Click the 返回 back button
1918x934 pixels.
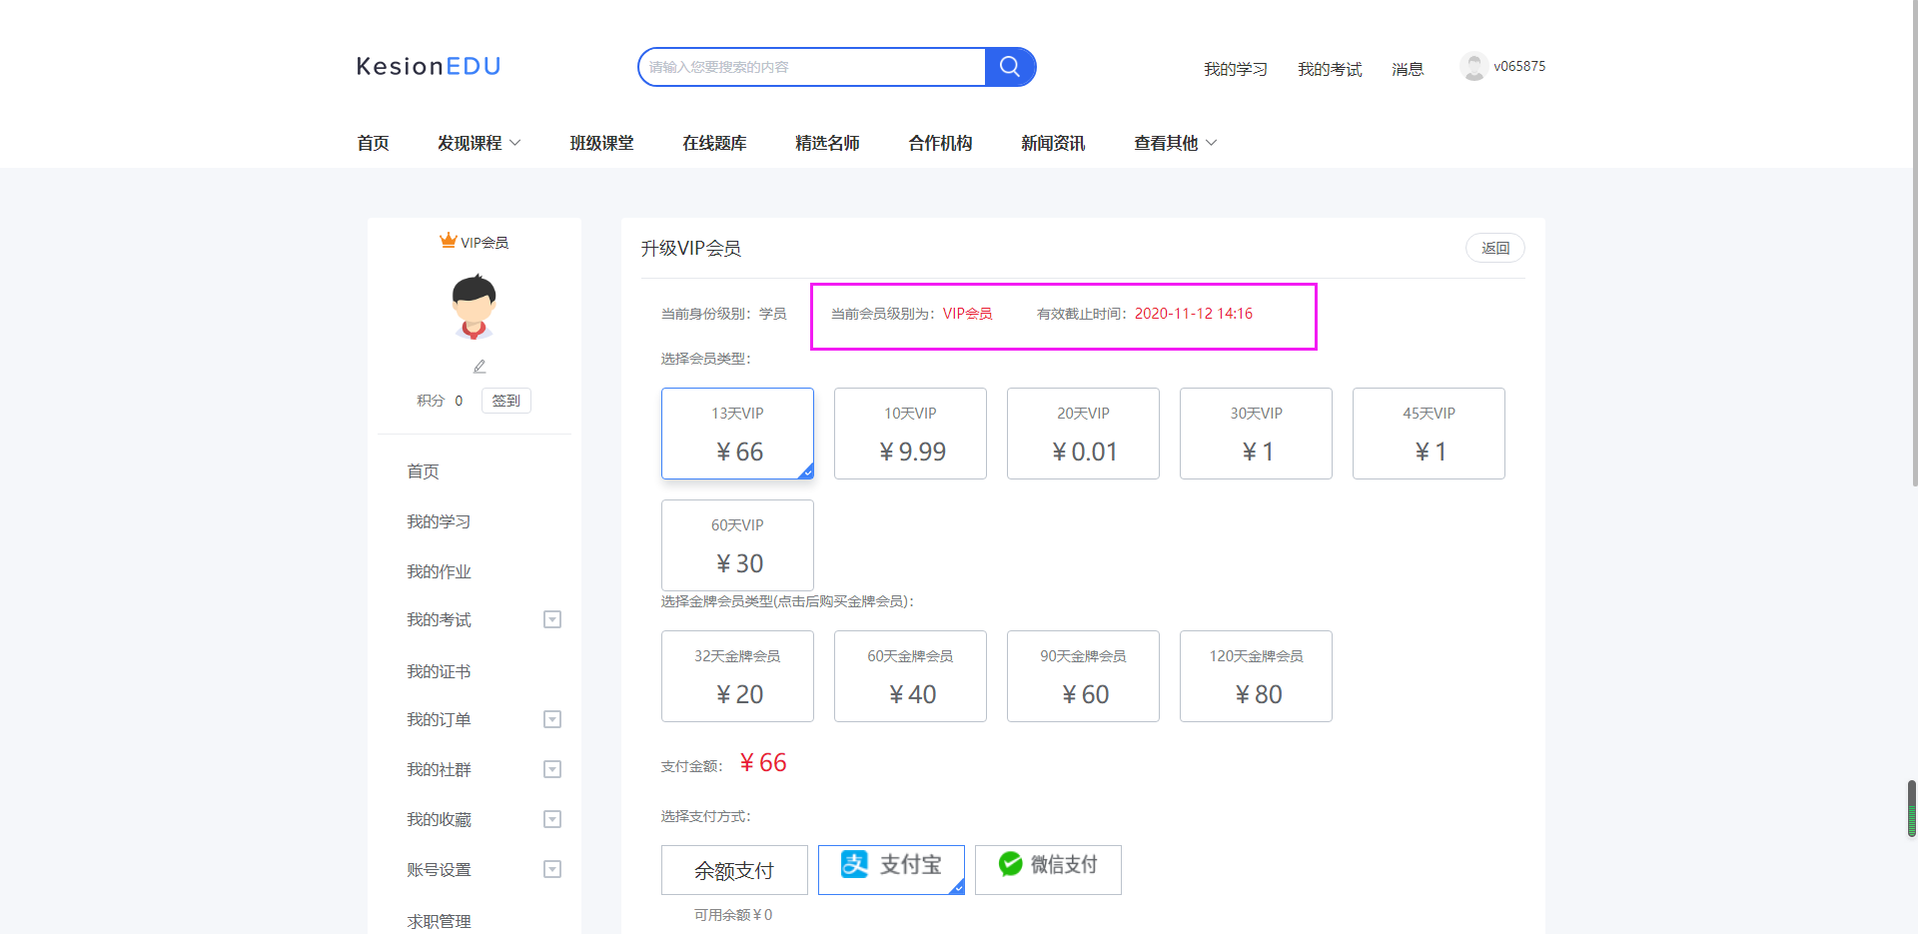click(1494, 248)
